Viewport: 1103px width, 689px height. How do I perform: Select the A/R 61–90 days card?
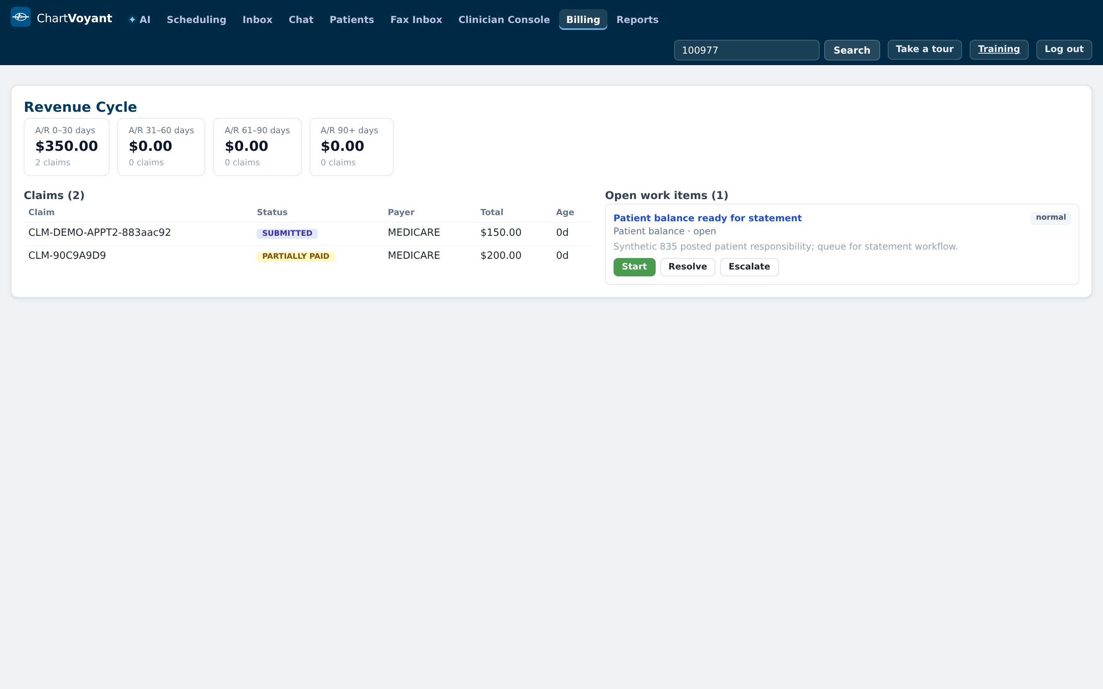coord(257,147)
